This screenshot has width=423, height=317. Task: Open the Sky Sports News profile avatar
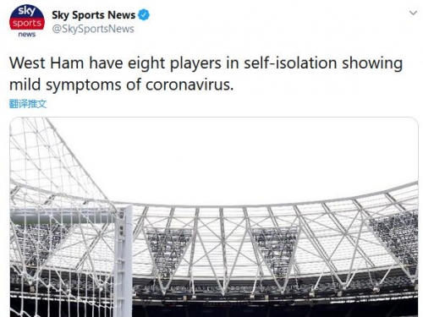coord(27,21)
